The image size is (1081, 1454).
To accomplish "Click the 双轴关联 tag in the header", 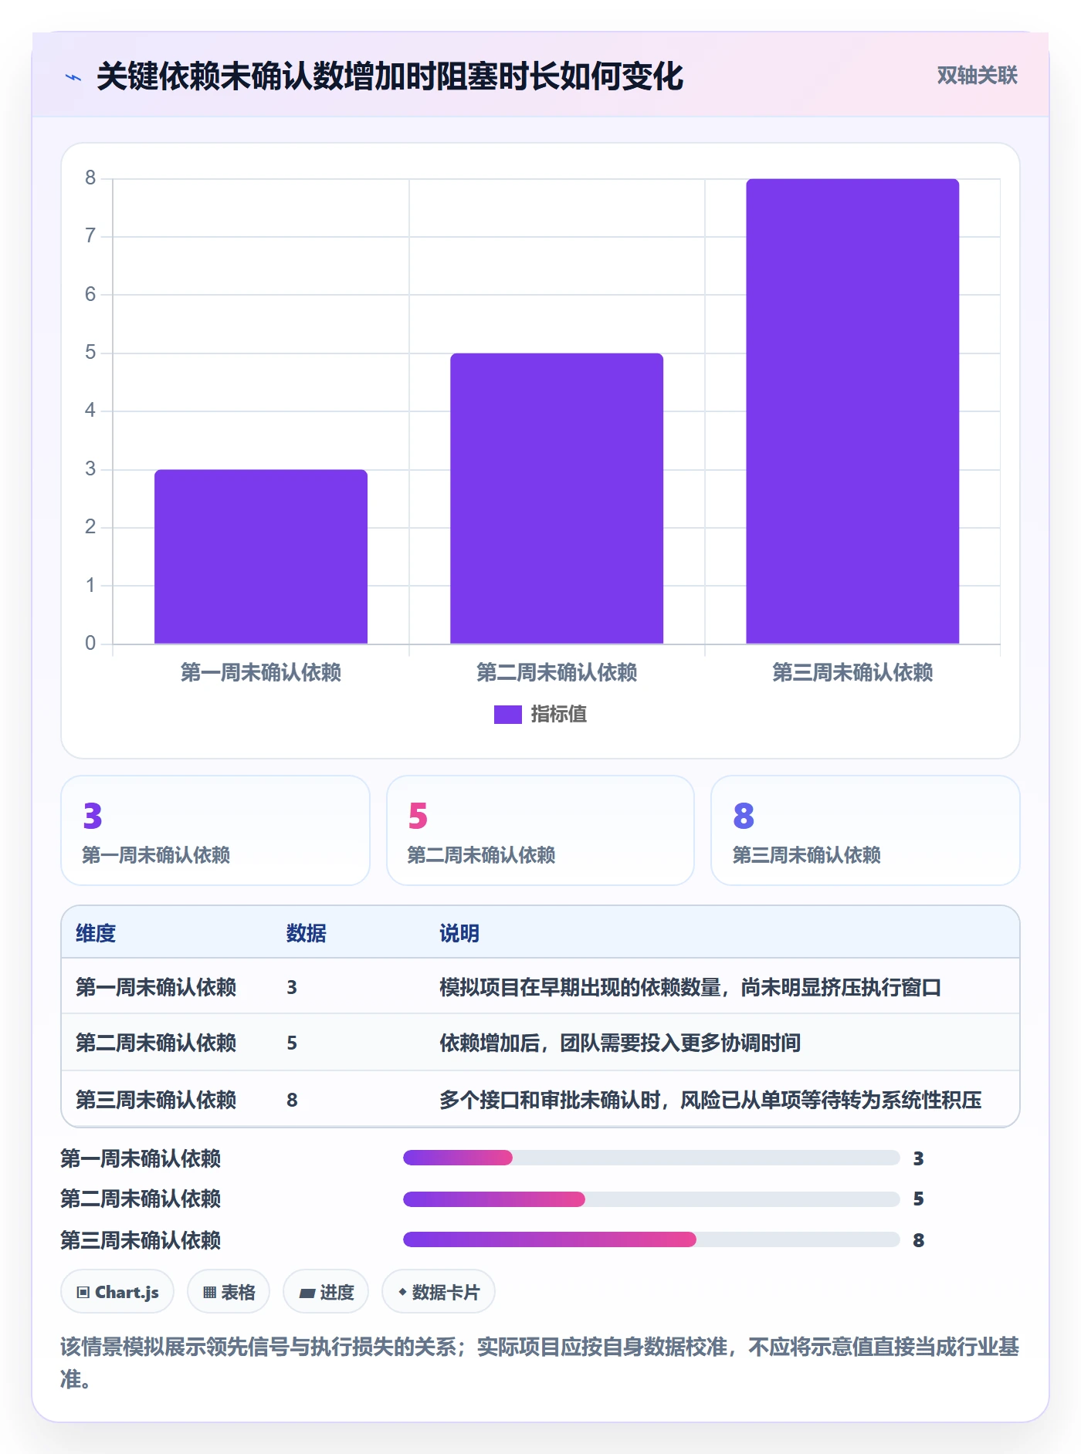I will point(977,76).
